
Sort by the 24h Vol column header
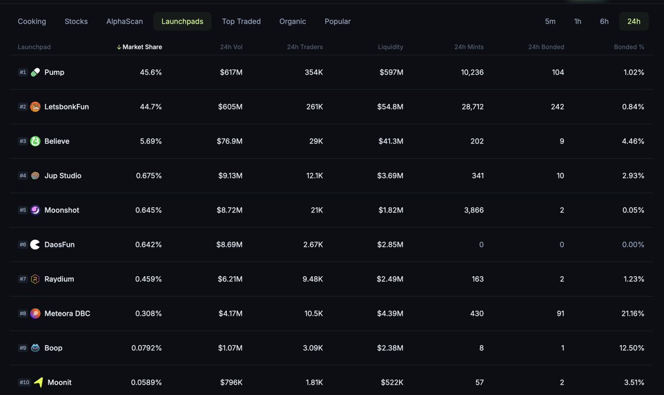coord(231,47)
